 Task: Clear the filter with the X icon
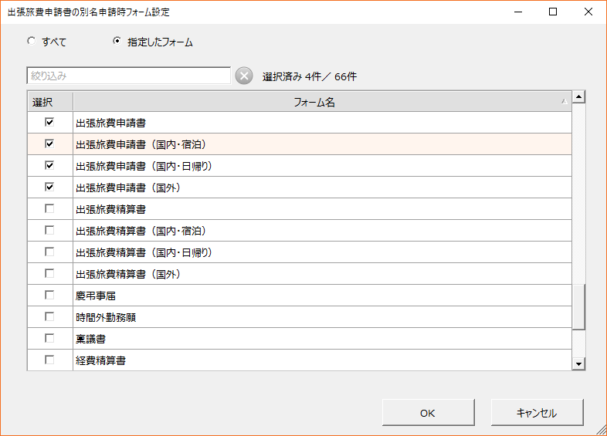(243, 76)
